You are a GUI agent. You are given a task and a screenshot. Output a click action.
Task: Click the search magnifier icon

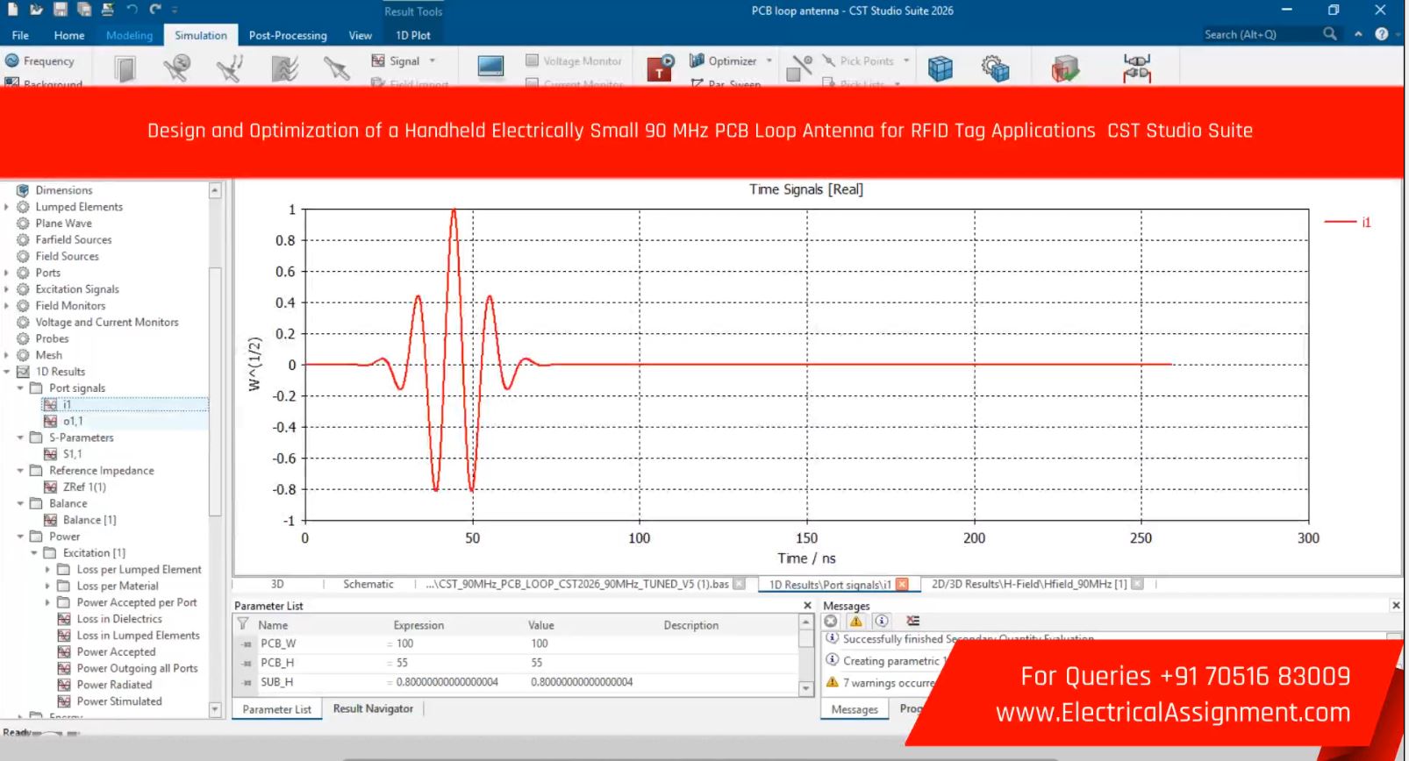(x=1330, y=34)
